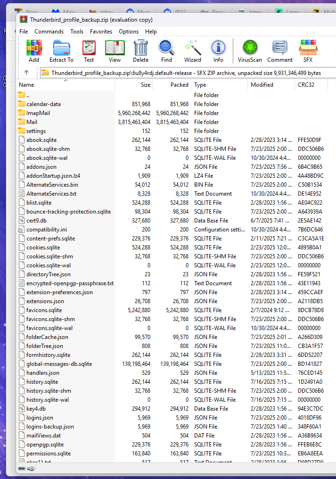Show archive Info
336x479 pixels.
[218, 51]
